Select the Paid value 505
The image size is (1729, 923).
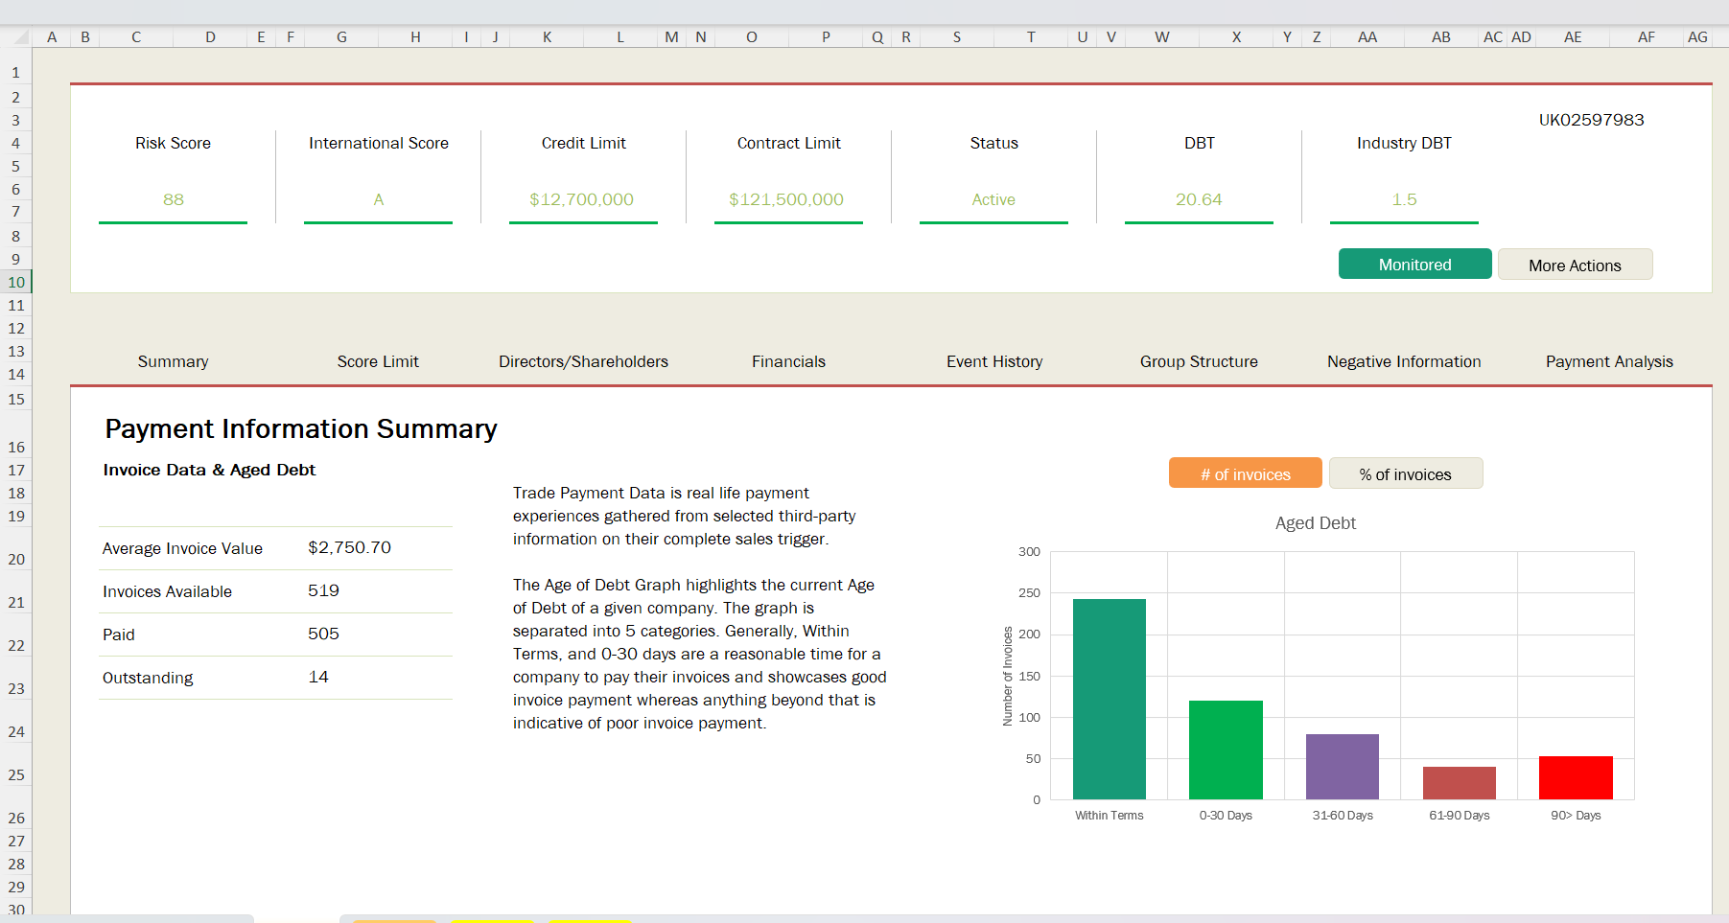click(x=323, y=634)
